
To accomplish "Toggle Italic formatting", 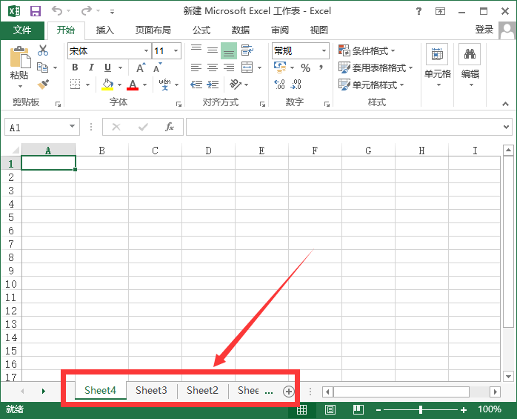I will (91, 67).
